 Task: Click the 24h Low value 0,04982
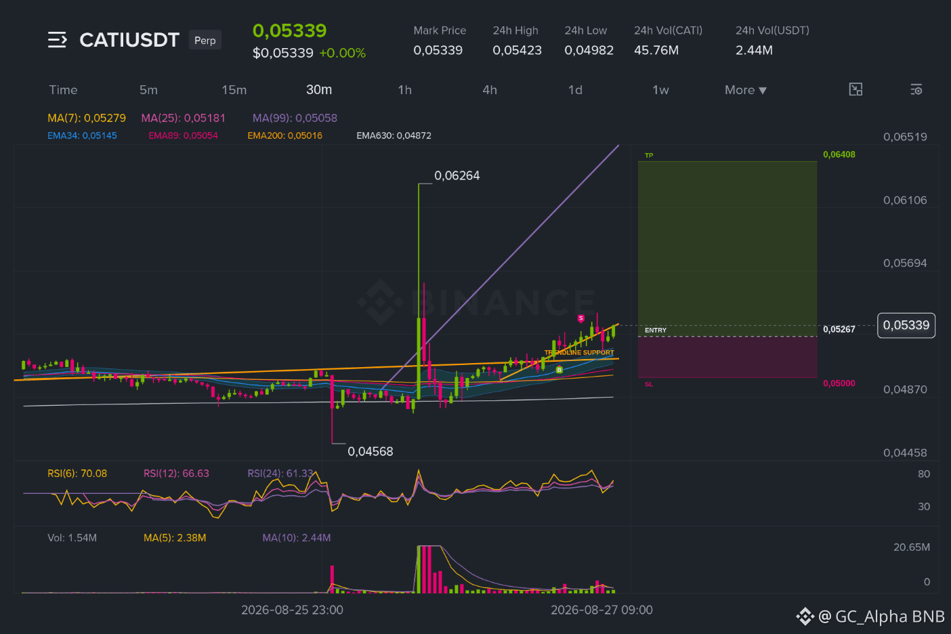pyautogui.click(x=589, y=50)
